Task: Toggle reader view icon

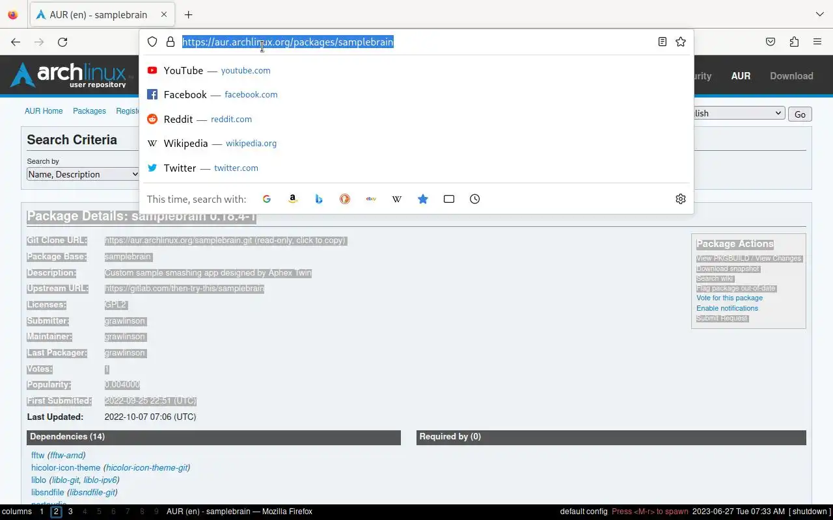Action: point(662,42)
